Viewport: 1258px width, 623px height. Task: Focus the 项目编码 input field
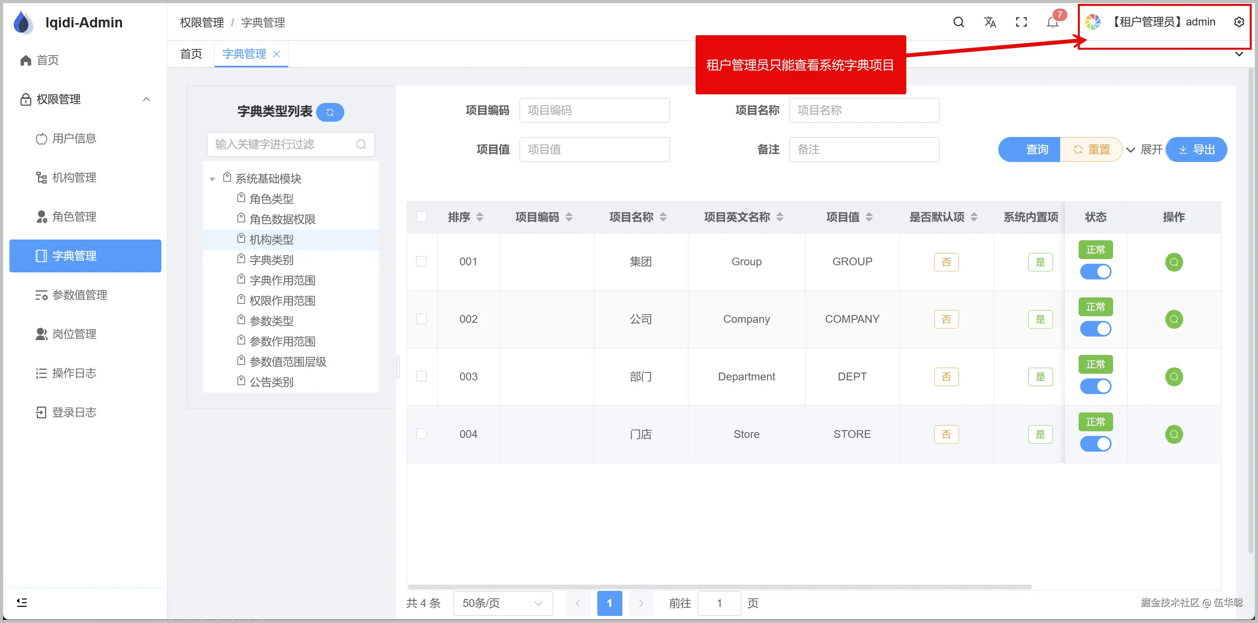[x=594, y=111]
